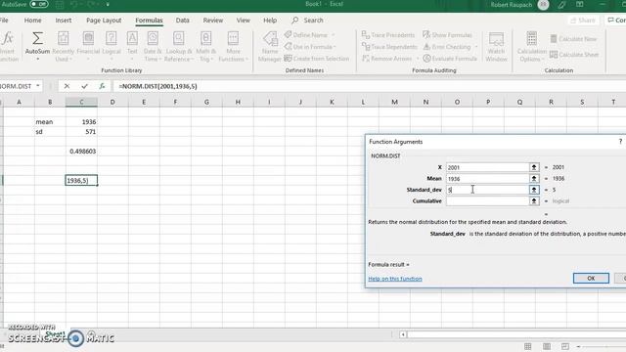Confirm formula with checkmark button
Image resolution: width=626 pixels, height=352 pixels.
tap(84, 86)
